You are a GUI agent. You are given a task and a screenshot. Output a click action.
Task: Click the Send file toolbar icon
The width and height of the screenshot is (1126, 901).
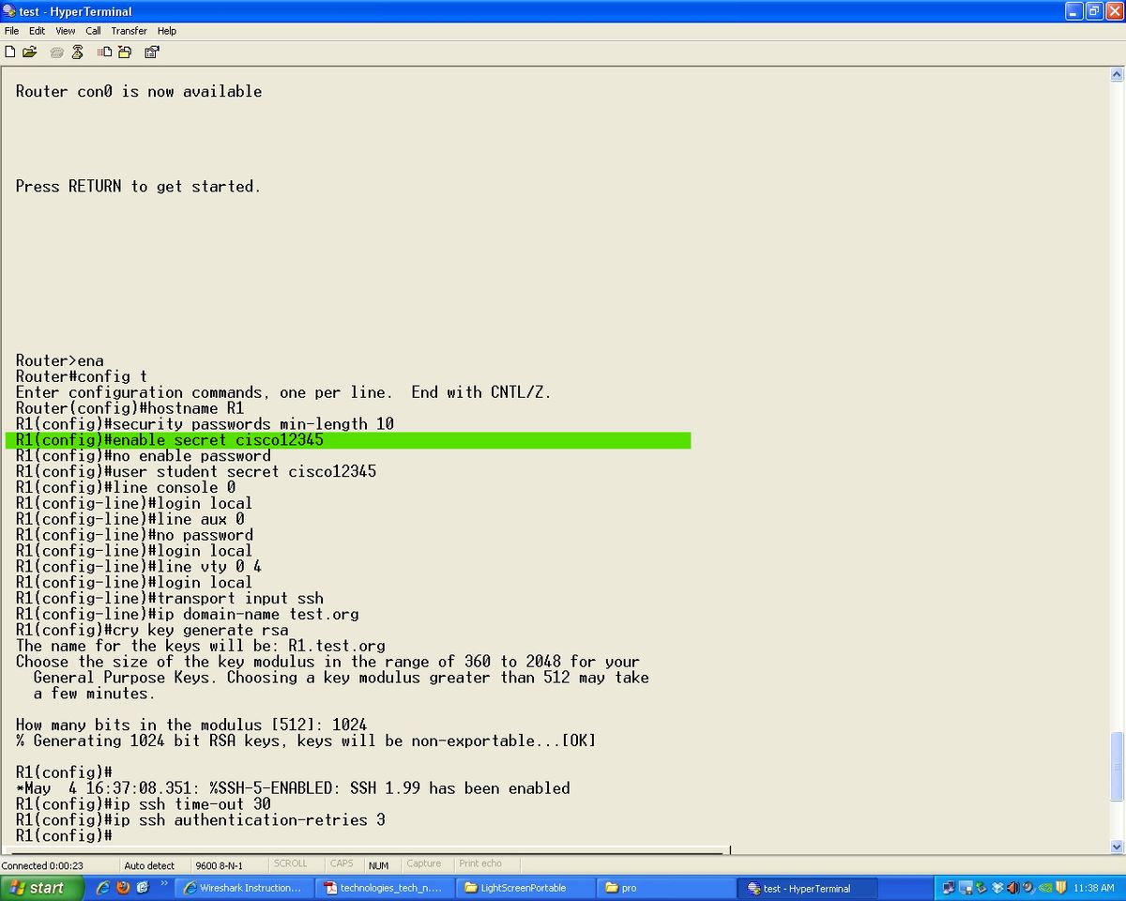(104, 53)
